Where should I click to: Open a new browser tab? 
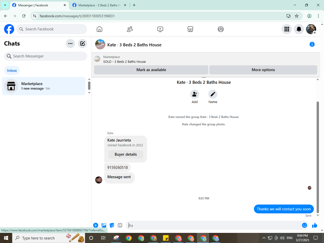pyautogui.click(x=134, y=5)
